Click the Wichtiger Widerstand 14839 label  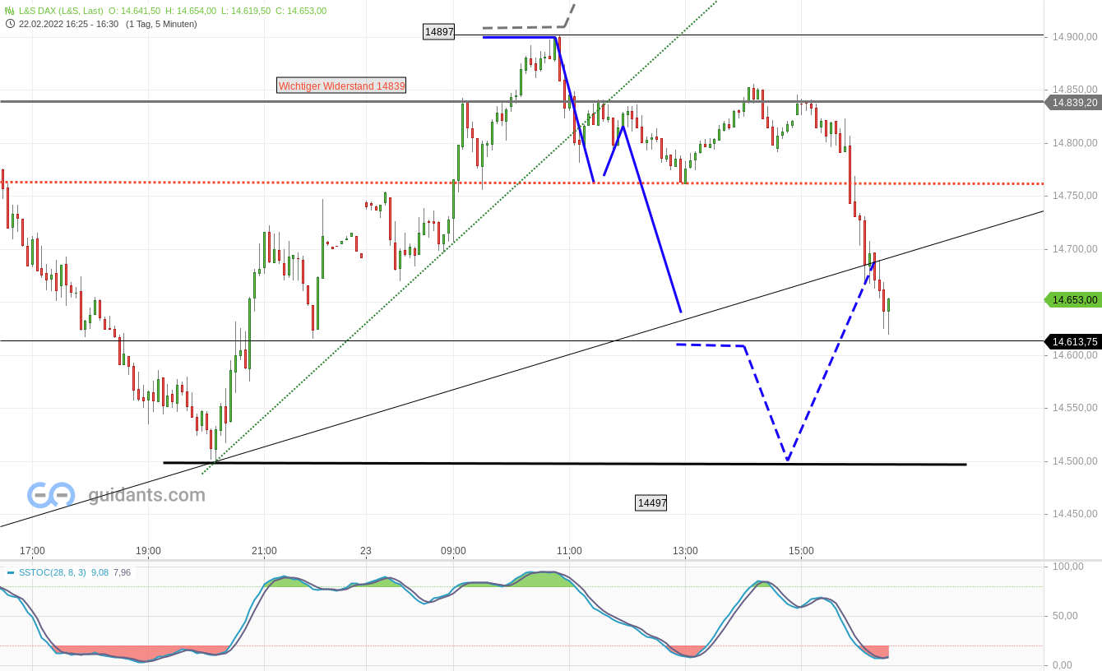point(341,86)
